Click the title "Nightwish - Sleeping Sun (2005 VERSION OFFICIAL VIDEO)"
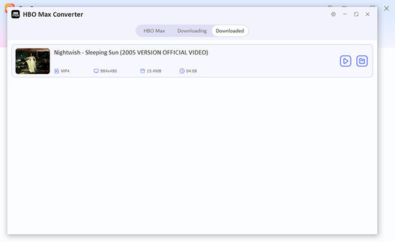The width and height of the screenshot is (395, 242). [x=131, y=53]
